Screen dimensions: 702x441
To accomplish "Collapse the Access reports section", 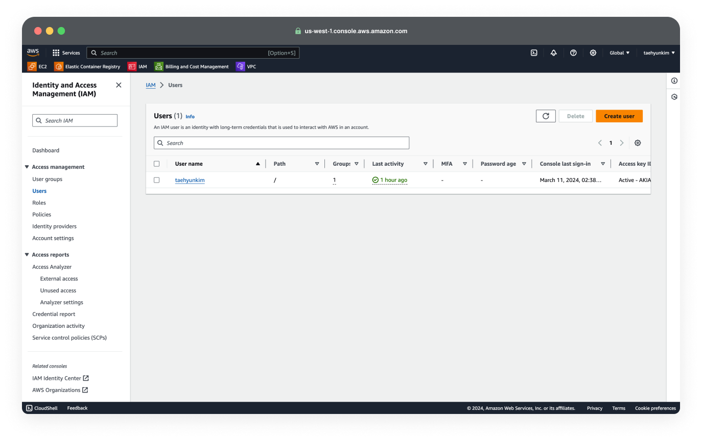I will coord(27,254).
